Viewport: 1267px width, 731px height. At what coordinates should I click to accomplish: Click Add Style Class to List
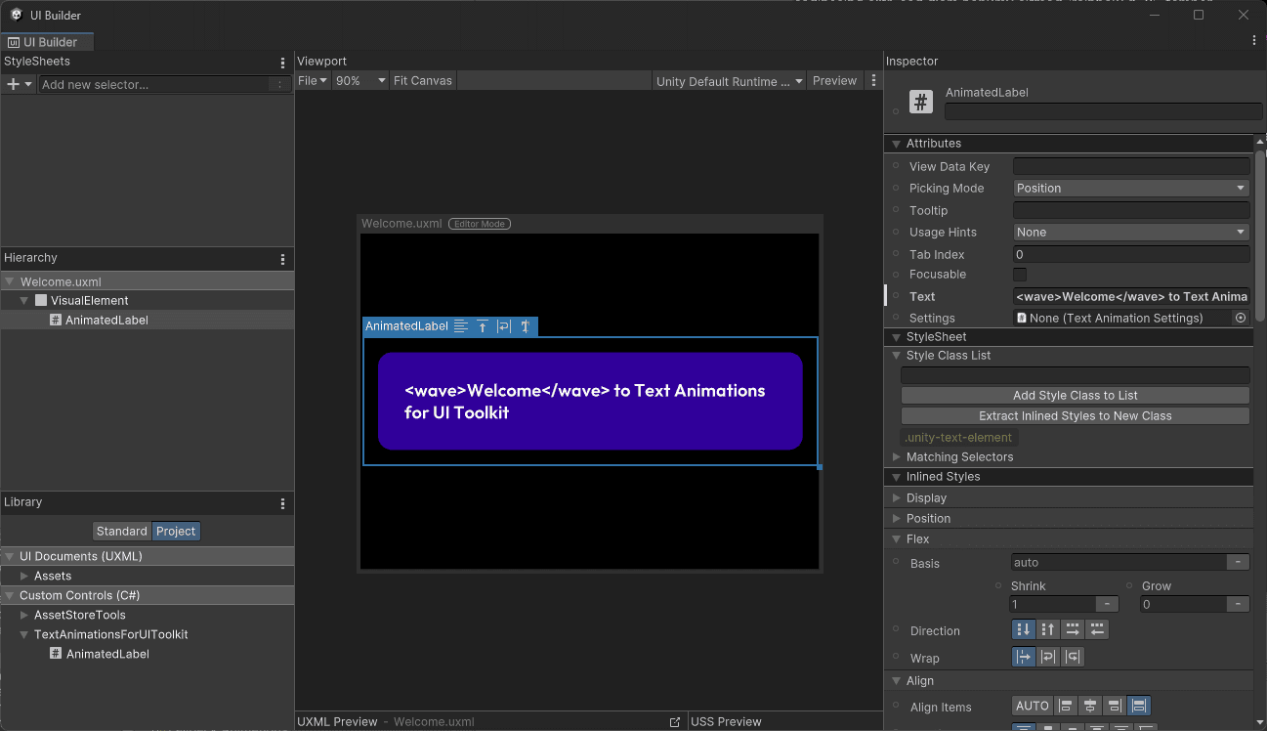click(1076, 395)
